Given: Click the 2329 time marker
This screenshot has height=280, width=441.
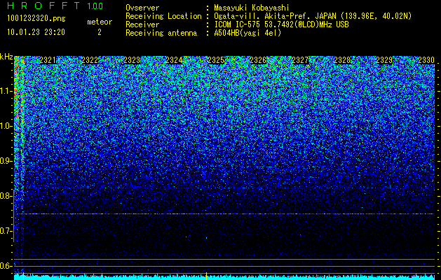Looking at the screenshot, I should coord(384,60).
